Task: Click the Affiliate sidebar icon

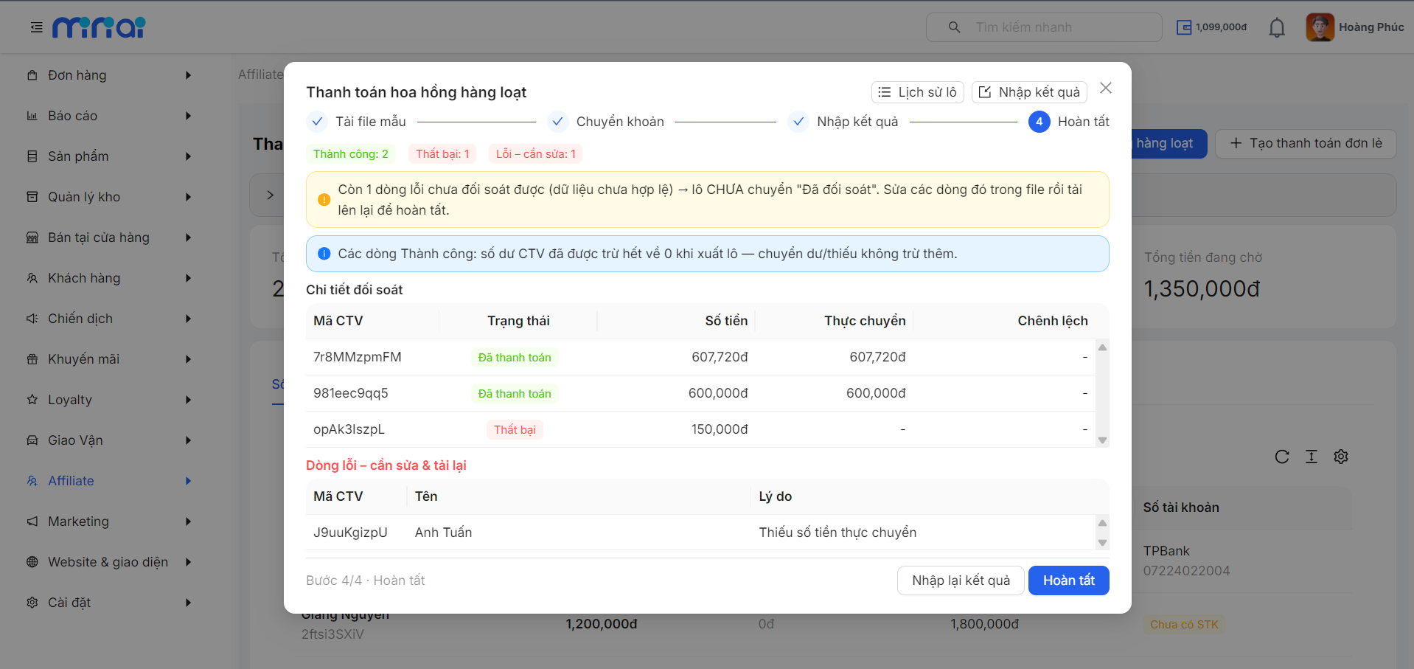Action: point(32,481)
